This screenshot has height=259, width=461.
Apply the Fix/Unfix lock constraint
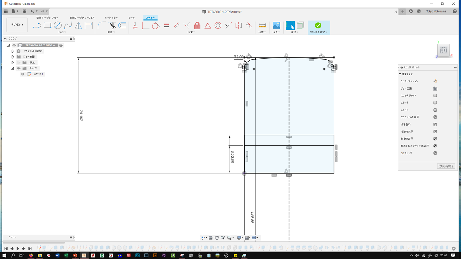pyautogui.click(x=197, y=26)
